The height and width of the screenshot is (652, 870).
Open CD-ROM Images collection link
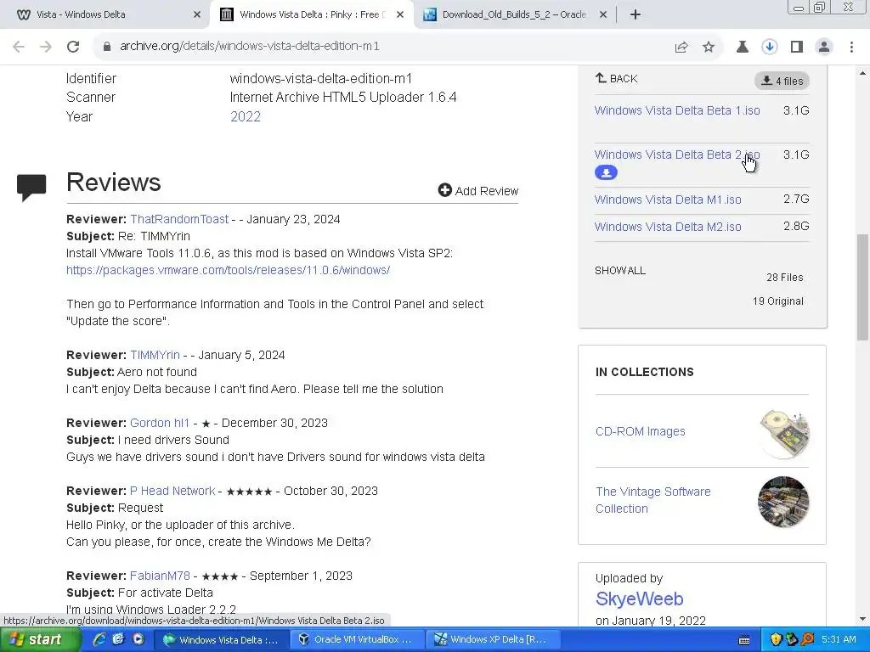click(641, 431)
